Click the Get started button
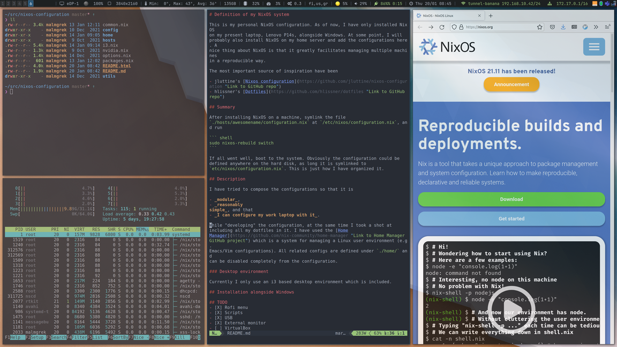This screenshot has width=617, height=347. coord(511,218)
